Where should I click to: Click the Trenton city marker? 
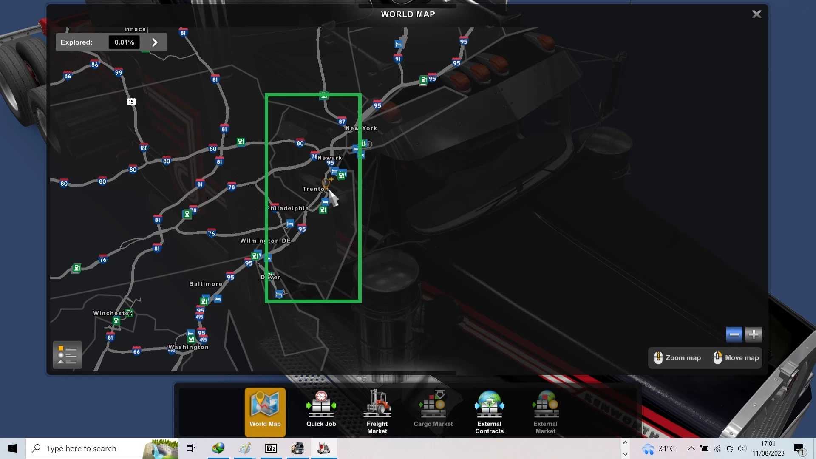(326, 183)
